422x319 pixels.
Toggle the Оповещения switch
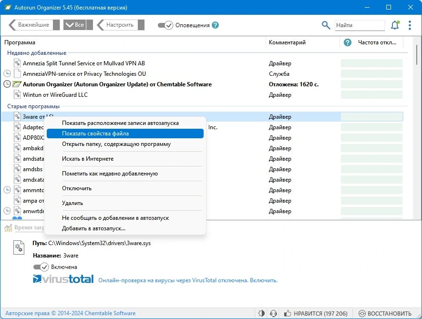click(165, 25)
